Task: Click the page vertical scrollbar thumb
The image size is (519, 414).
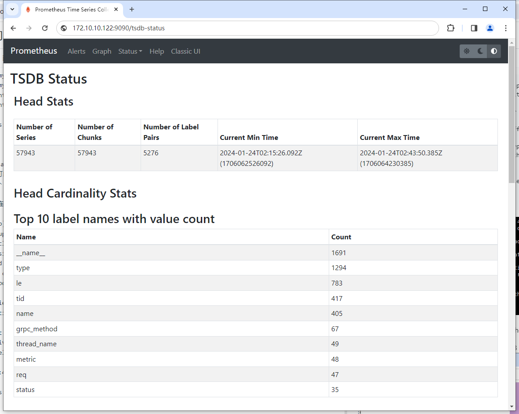Action: [x=512, y=114]
